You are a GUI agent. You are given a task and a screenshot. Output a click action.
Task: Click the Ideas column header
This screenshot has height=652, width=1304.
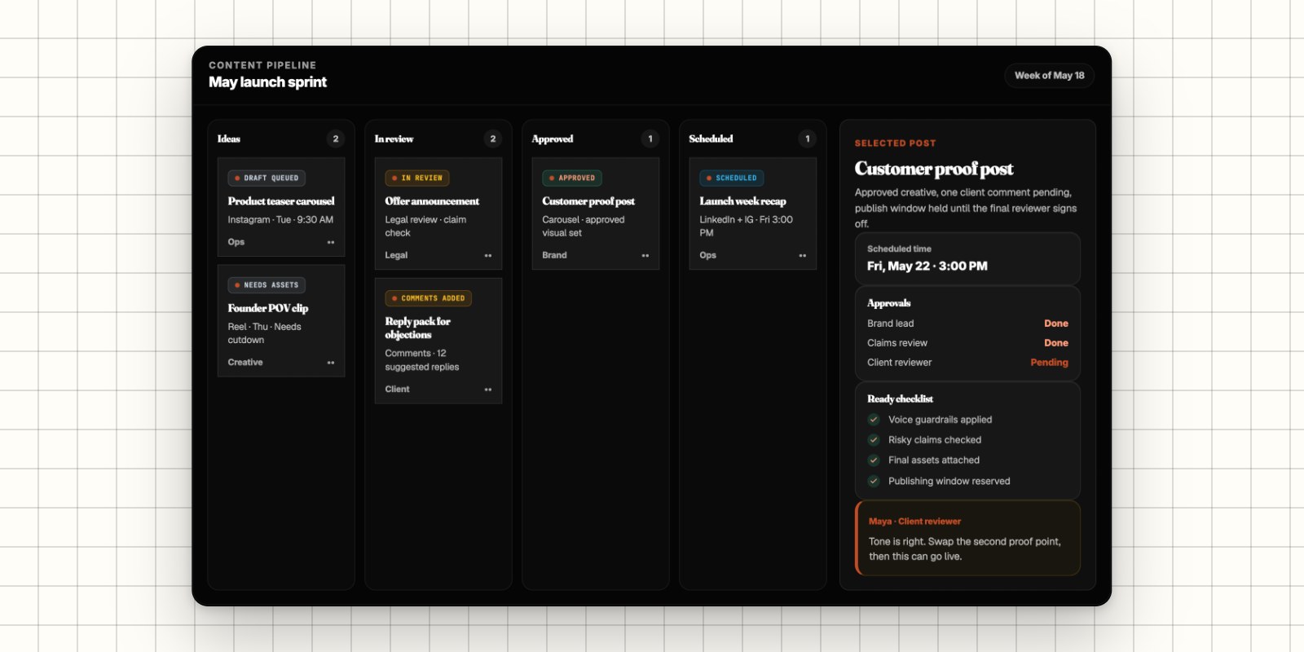[x=229, y=139]
